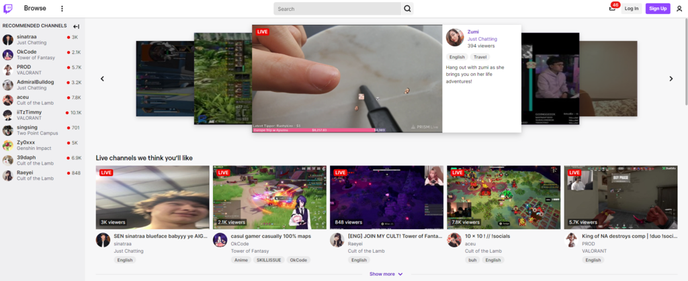Click the Anime tag under OkCode
This screenshot has width=688, height=281.
[x=241, y=260]
